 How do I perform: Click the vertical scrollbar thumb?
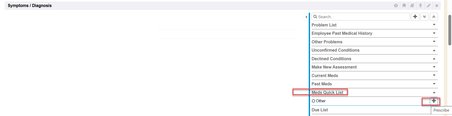pos(450,30)
